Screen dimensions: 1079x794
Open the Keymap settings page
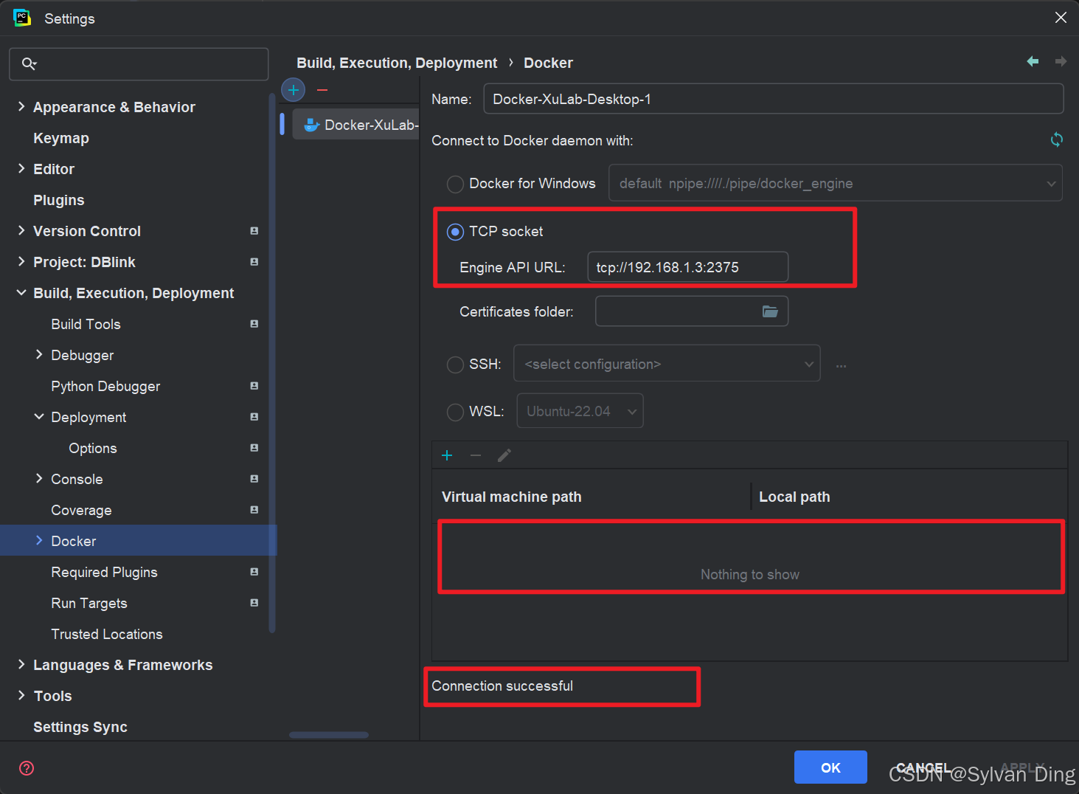point(61,138)
